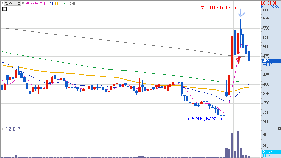
Task: Close the volume pane with x button
Action: tap(280, 128)
